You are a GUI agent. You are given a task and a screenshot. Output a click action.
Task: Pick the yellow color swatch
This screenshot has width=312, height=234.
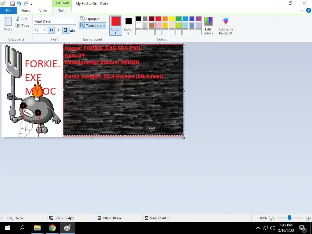tap(172, 19)
